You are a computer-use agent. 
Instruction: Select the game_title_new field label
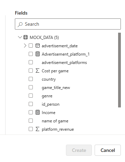(56, 88)
